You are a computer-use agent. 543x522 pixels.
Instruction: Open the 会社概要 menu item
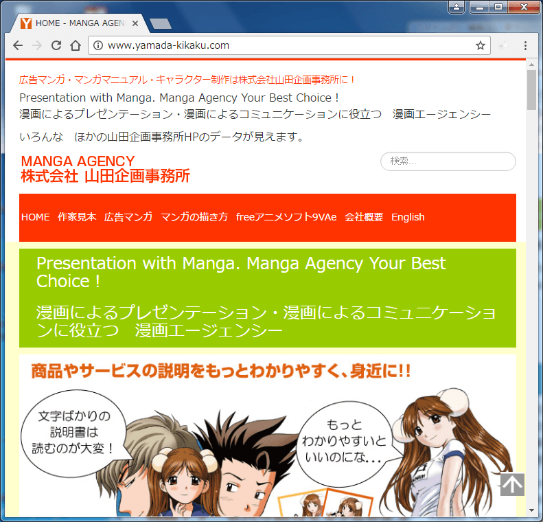pos(364,217)
